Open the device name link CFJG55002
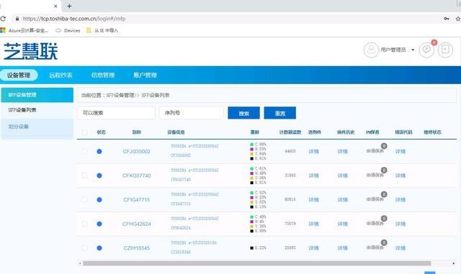Viewport: 461px width, 274px height. 136,152
